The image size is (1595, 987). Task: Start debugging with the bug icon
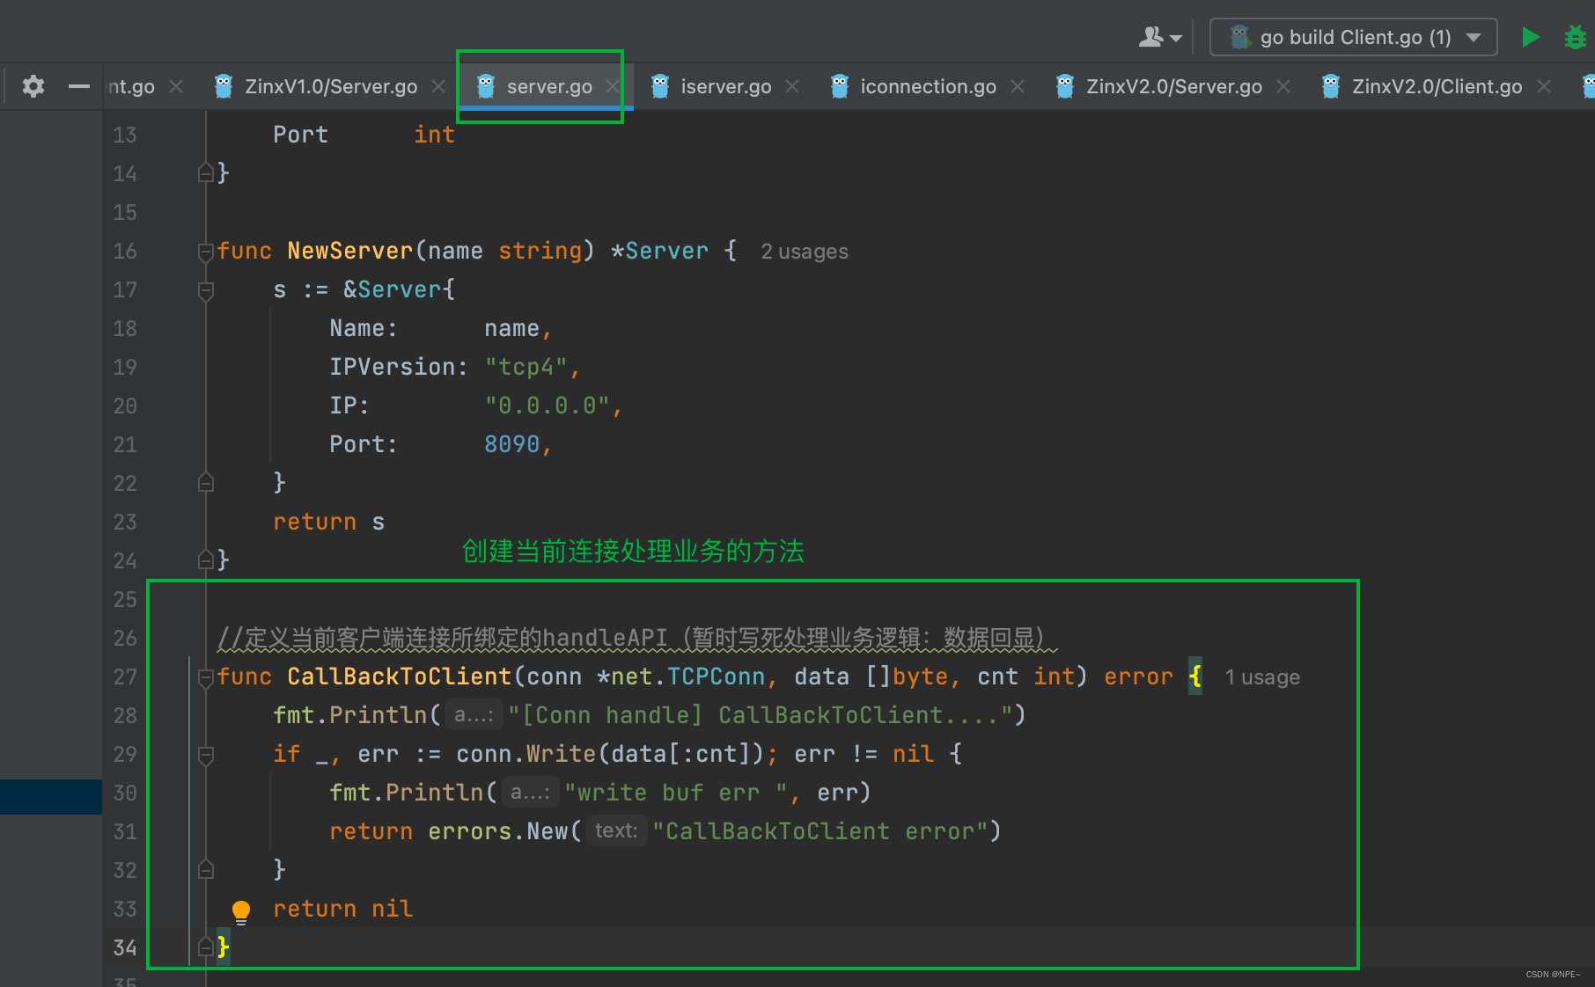click(1575, 37)
